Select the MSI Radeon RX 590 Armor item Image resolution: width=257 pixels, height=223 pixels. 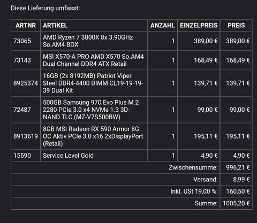(93, 136)
